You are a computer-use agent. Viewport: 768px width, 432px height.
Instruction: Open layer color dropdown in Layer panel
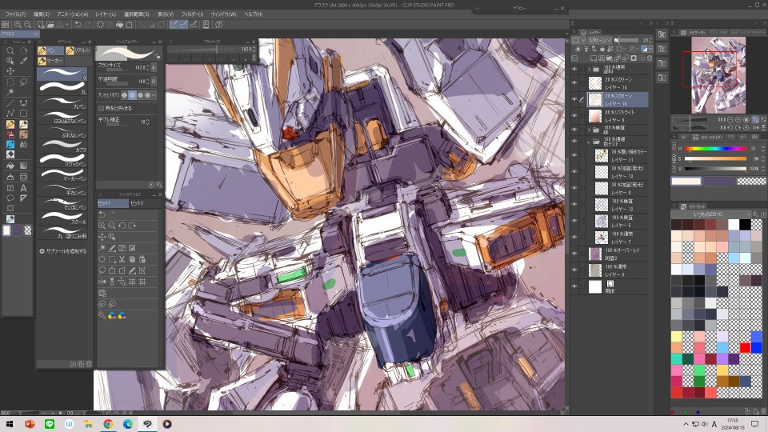tap(650, 49)
